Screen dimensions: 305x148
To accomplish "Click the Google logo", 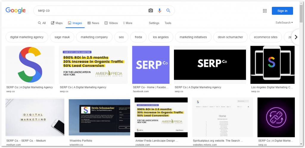I will click(x=15, y=10).
